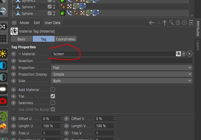The image size is (201, 140).
Task: Click the Tiles U value field
Action: pyautogui.click(x=51, y=133)
